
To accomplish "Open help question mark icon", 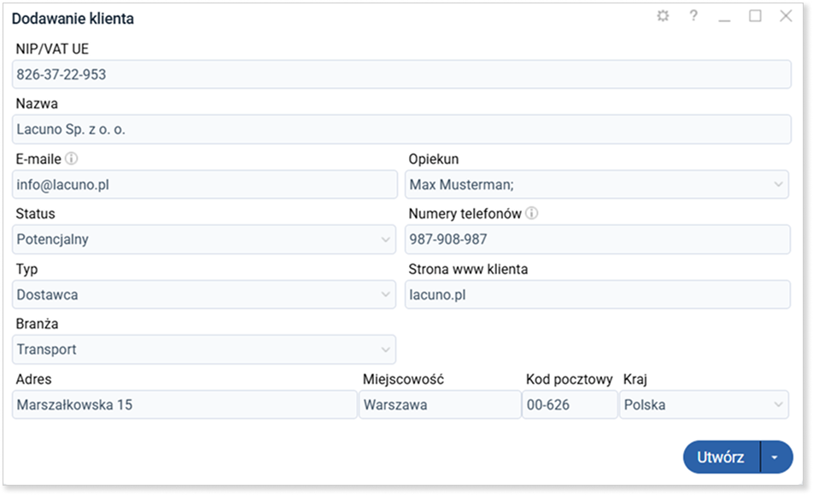I will [x=693, y=16].
